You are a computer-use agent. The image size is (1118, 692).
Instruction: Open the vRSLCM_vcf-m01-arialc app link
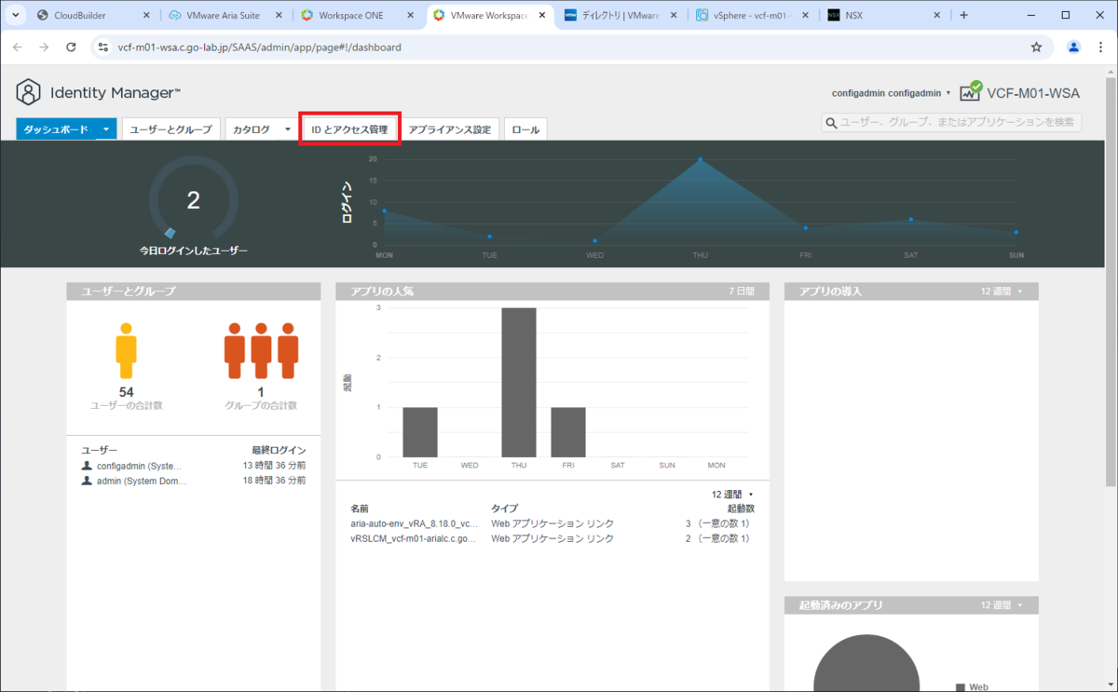click(x=414, y=538)
